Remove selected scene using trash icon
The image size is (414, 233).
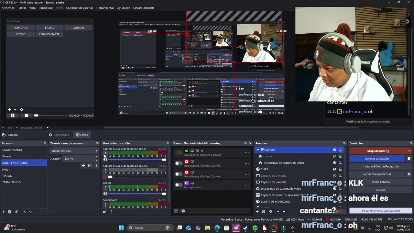click(10, 212)
